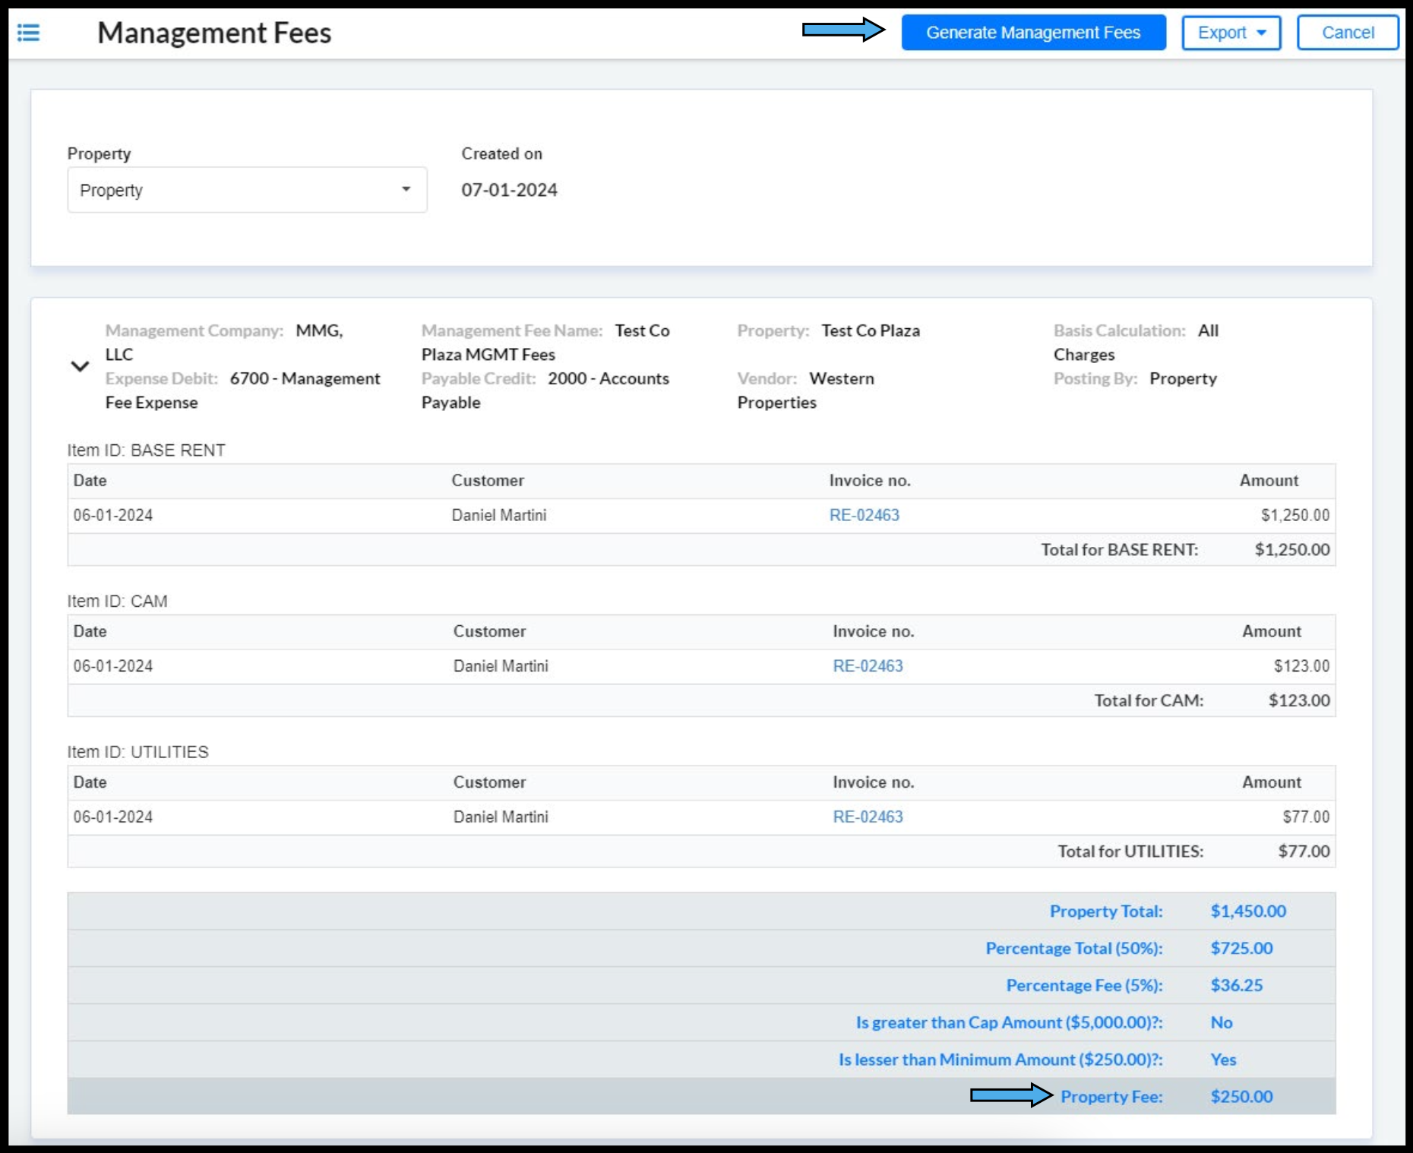Open the Export dropdown

(1231, 33)
